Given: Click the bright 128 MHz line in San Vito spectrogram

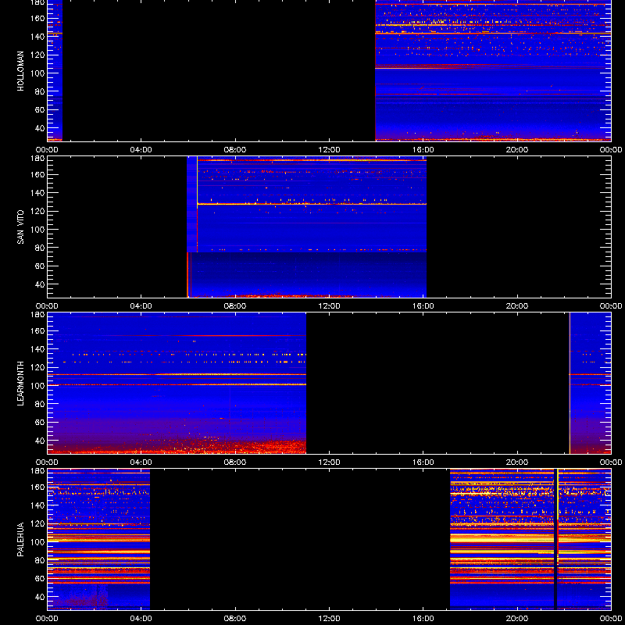Looking at the screenshot, I should (312, 204).
